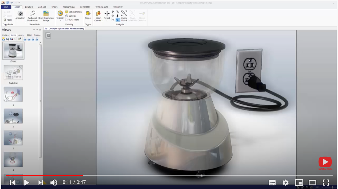Click the paintbrush icon in Views toolbar
338x189 pixels.
20,39
